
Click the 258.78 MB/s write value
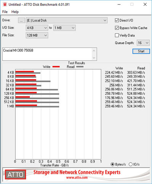(114, 94)
